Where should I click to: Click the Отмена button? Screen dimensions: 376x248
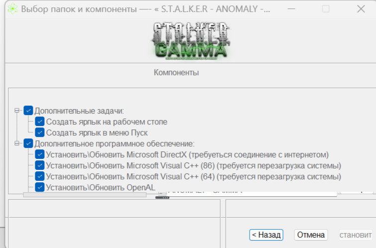tap(311, 235)
